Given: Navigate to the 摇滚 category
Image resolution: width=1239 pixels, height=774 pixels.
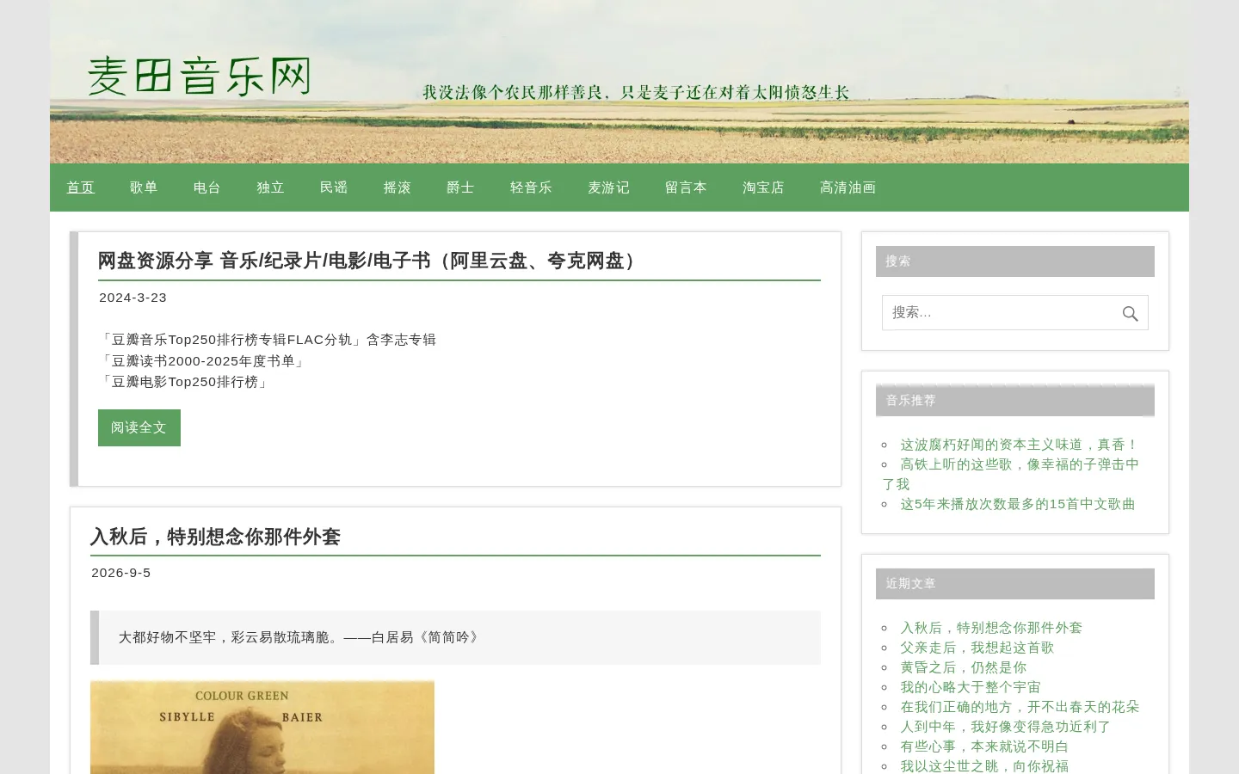Looking at the screenshot, I should 398,187.
